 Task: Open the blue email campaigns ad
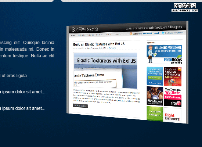click(155, 76)
